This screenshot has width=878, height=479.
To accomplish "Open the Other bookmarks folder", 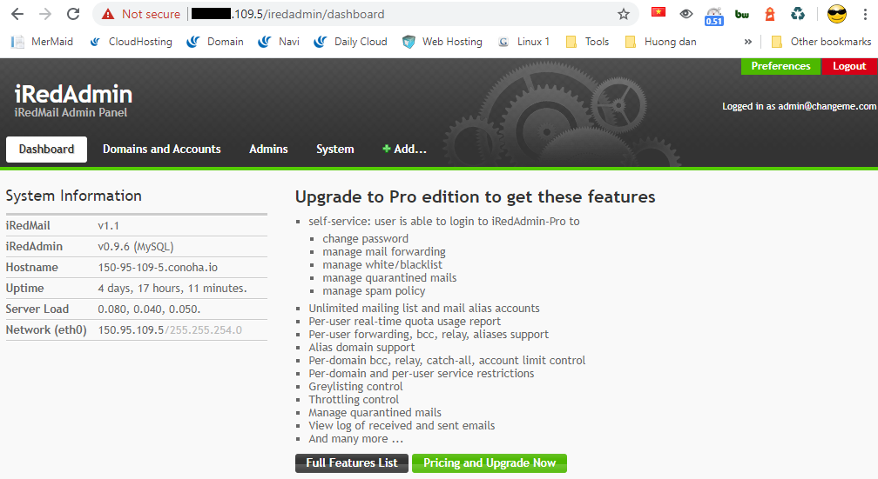I will (821, 42).
